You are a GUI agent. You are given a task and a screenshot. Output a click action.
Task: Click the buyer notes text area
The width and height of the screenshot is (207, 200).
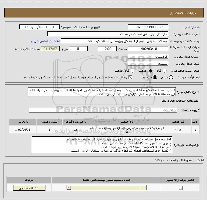click(x=102, y=145)
